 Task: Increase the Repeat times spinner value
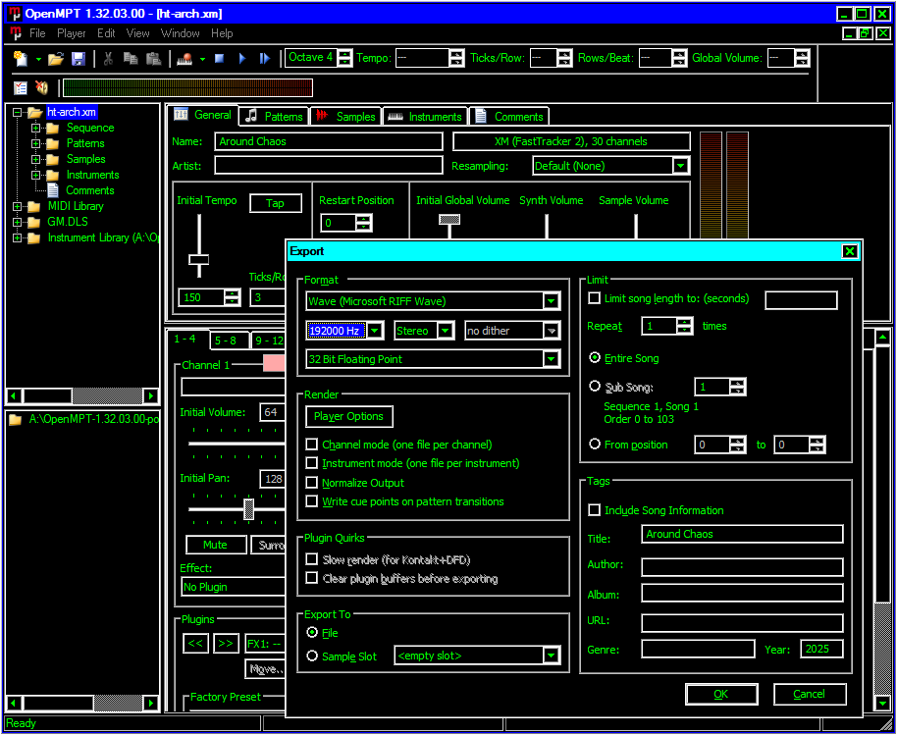coord(685,322)
